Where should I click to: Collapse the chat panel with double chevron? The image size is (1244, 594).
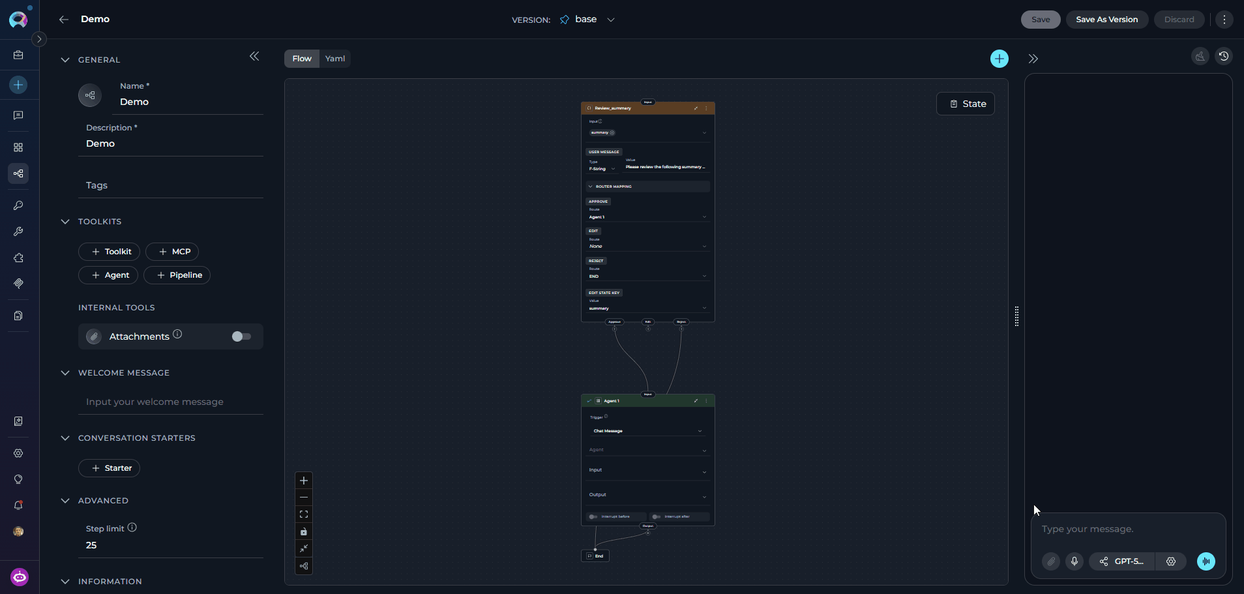[1033, 59]
